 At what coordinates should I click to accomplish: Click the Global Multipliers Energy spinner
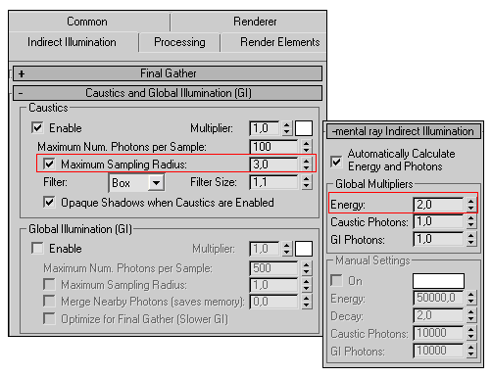pyautogui.click(x=470, y=205)
